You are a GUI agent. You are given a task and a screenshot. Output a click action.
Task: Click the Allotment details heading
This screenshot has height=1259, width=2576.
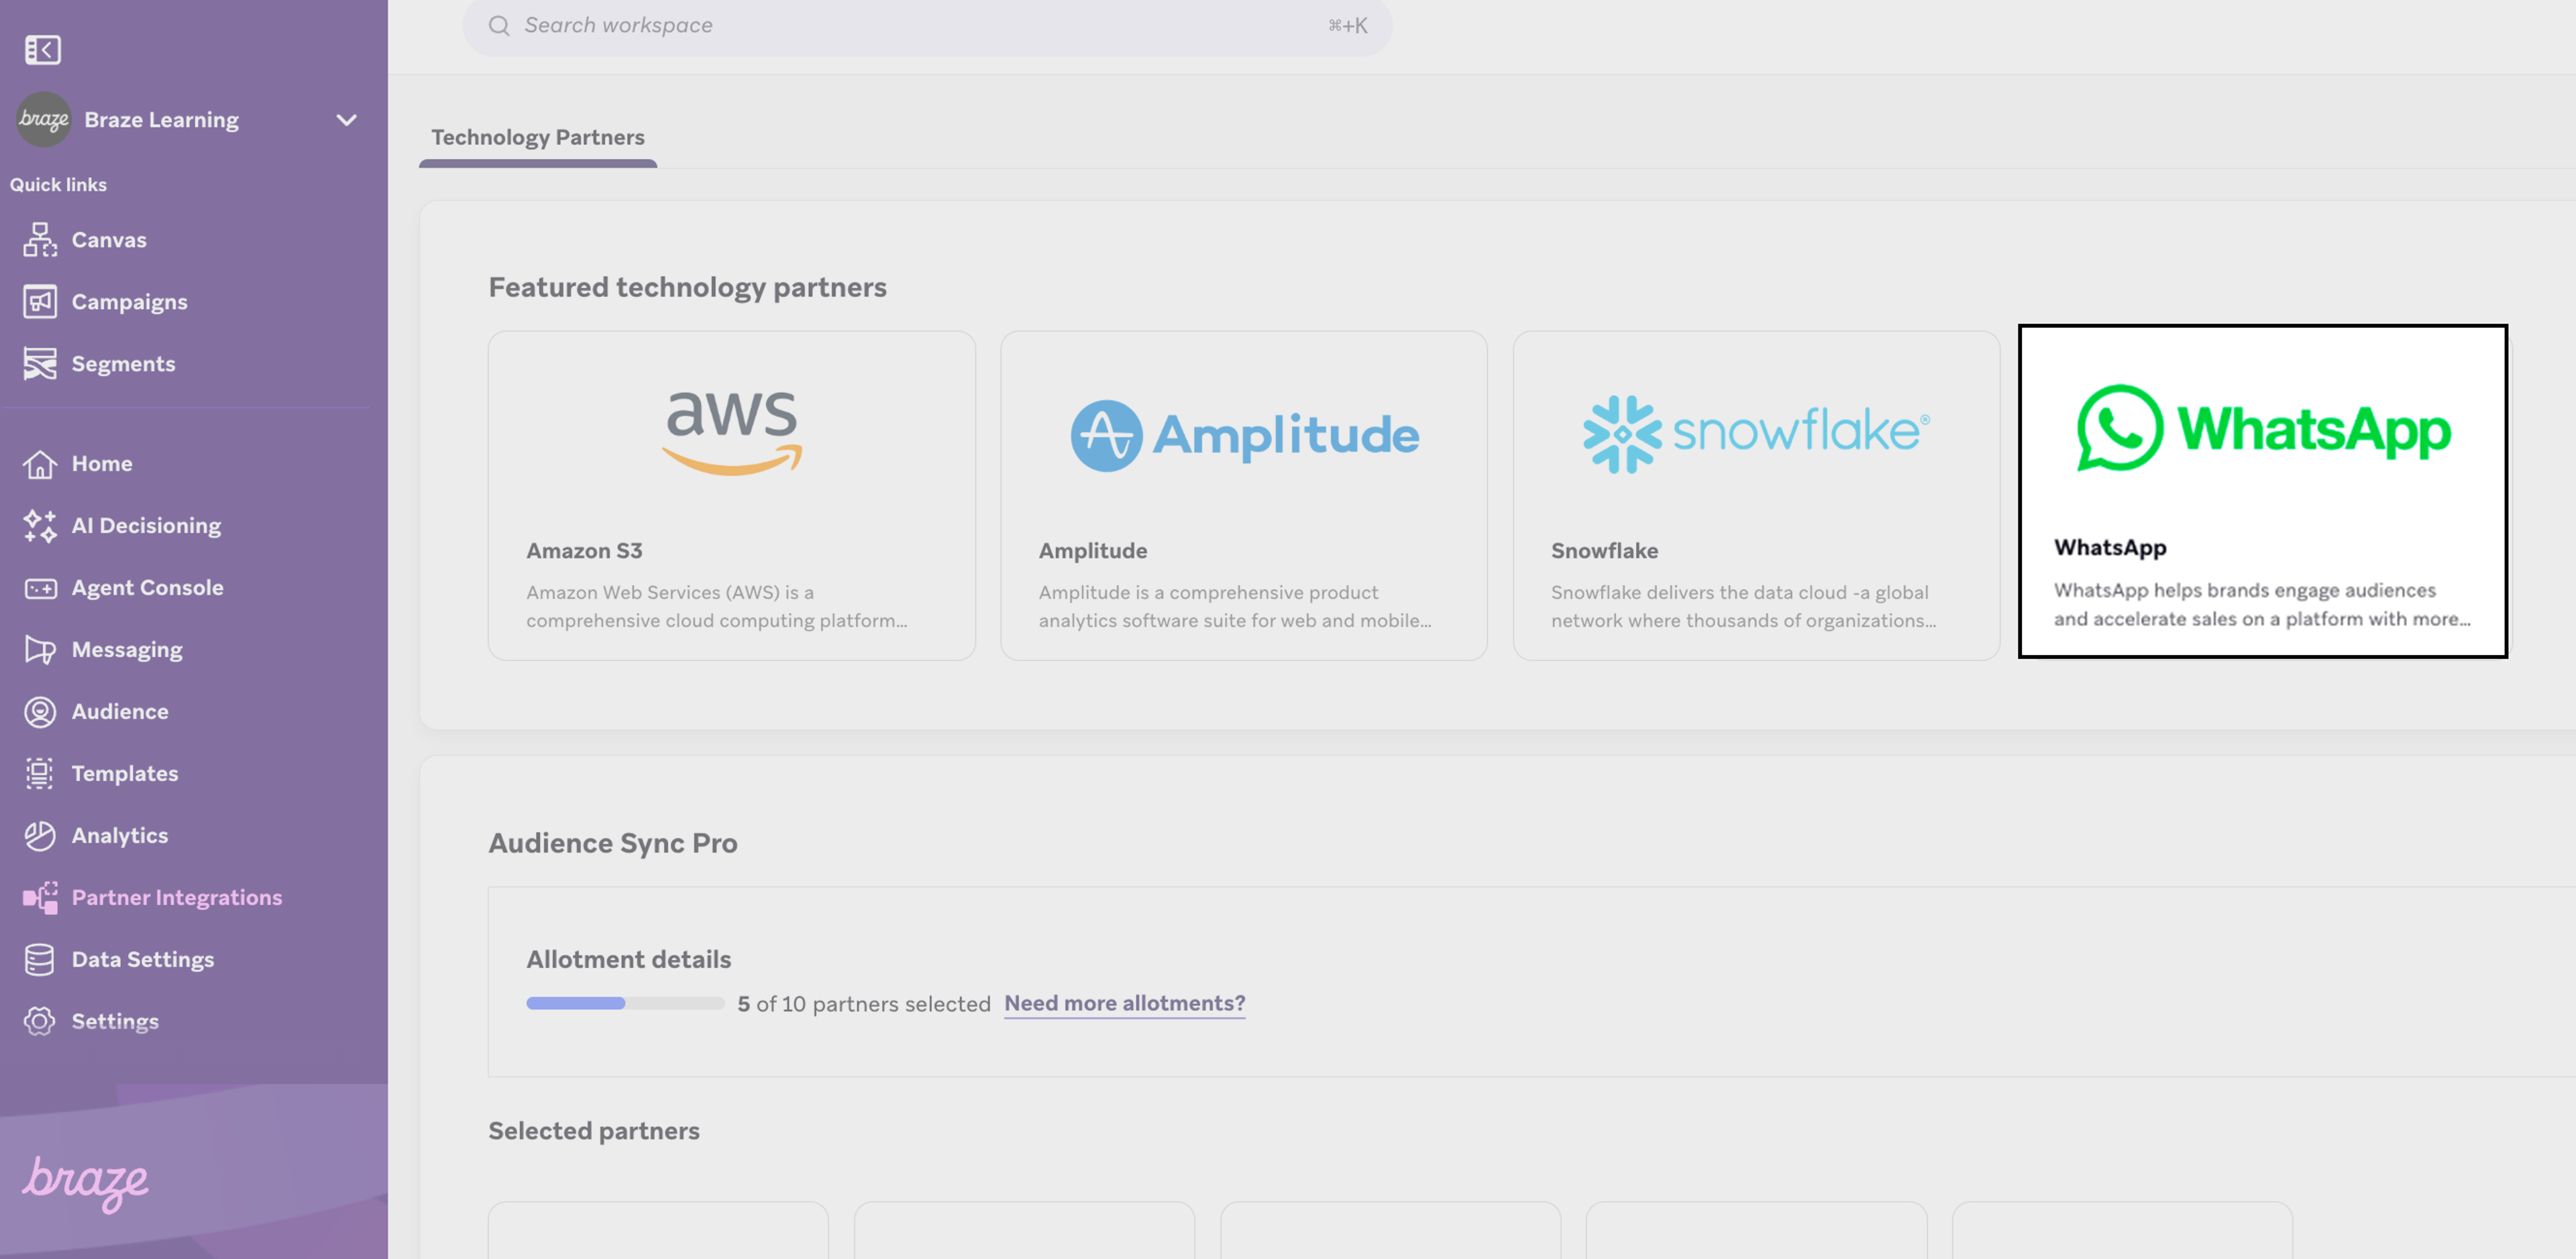click(x=629, y=959)
